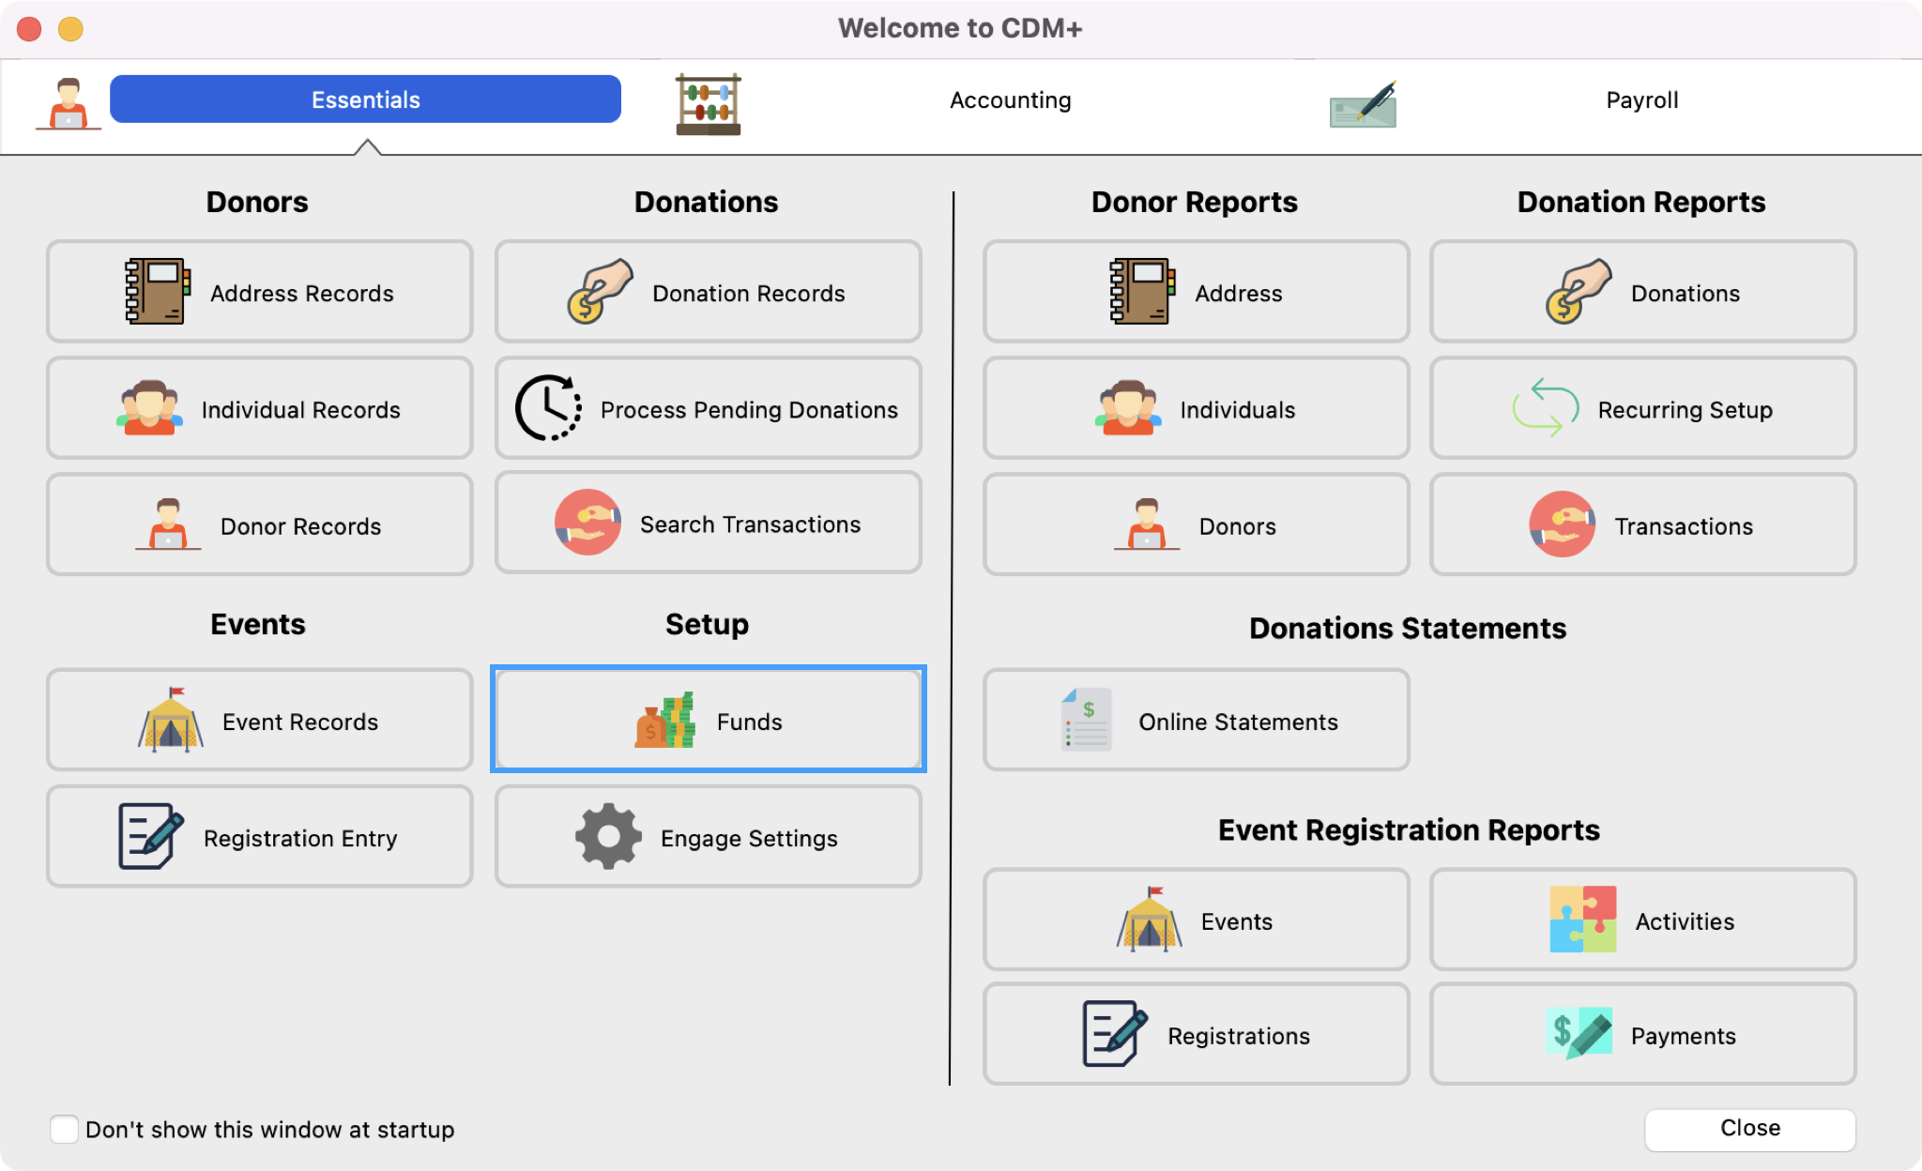Click the Payments dollar pencil icon

1579,1033
